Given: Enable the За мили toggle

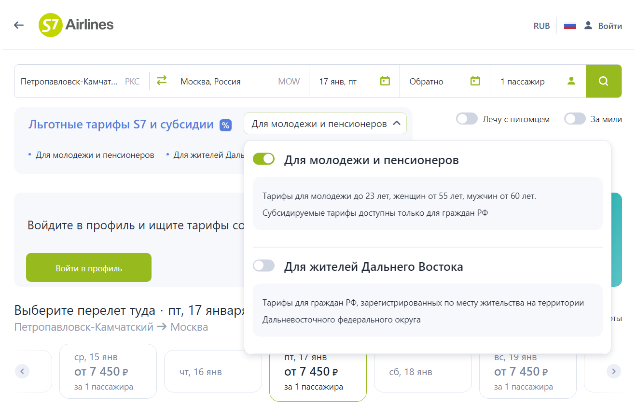Looking at the screenshot, I should pyautogui.click(x=575, y=119).
